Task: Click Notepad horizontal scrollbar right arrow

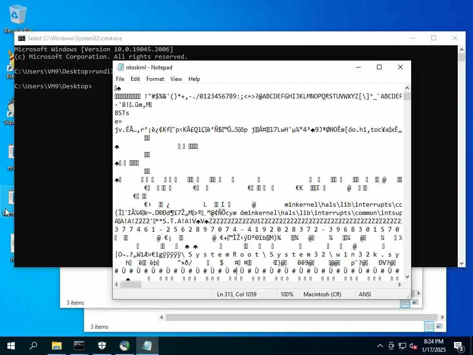Action: pyautogui.click(x=400, y=284)
